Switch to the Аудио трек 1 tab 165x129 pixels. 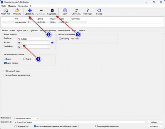(23, 31)
